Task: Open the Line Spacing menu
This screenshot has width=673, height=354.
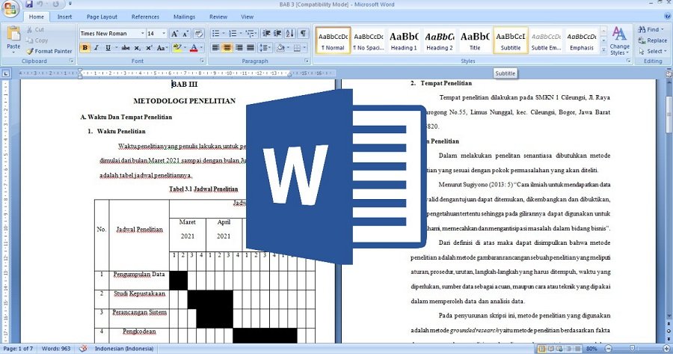Action: point(265,48)
